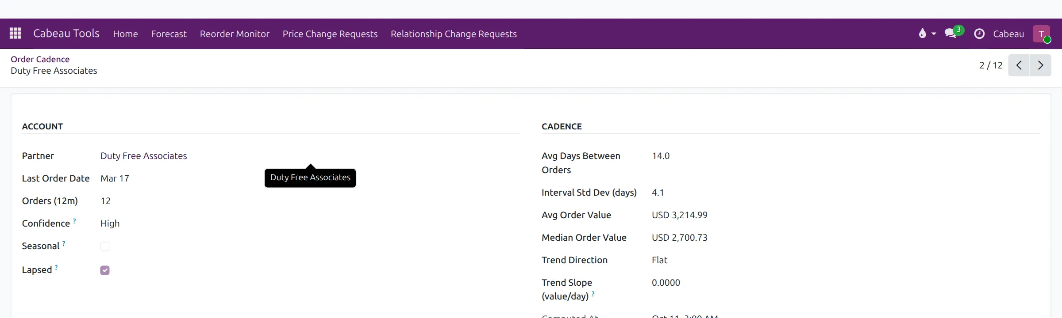Click the 2 / 12 pager counter
1062x318 pixels.
pyautogui.click(x=991, y=65)
